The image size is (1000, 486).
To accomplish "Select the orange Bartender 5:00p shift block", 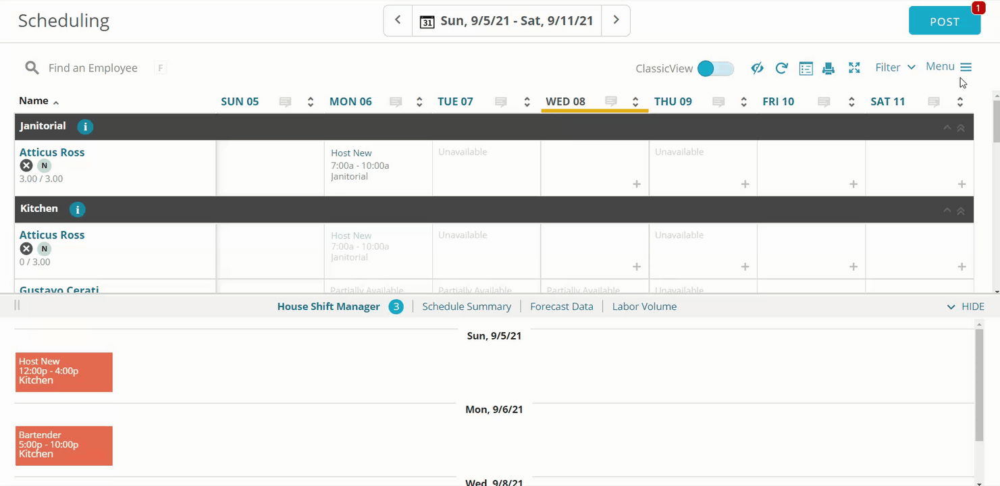I will pos(64,446).
